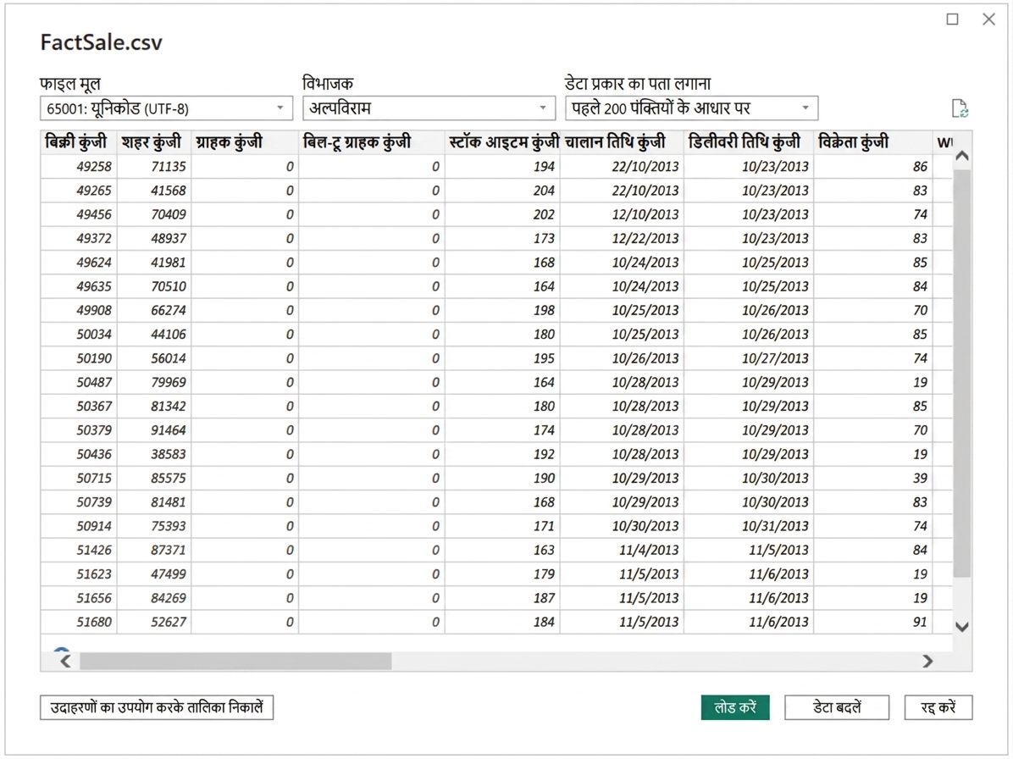1013x759 pixels.
Task: Click the table scroll down arrow
Action: coord(962,627)
